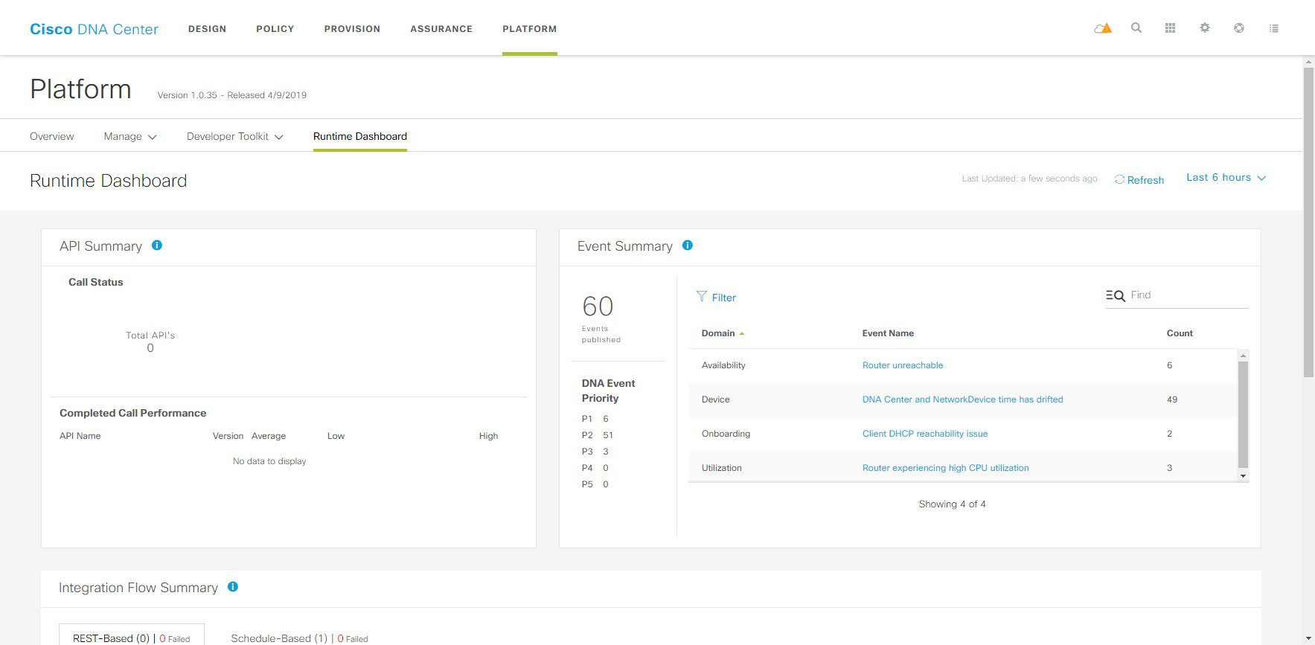Open the Provision menu

click(352, 29)
